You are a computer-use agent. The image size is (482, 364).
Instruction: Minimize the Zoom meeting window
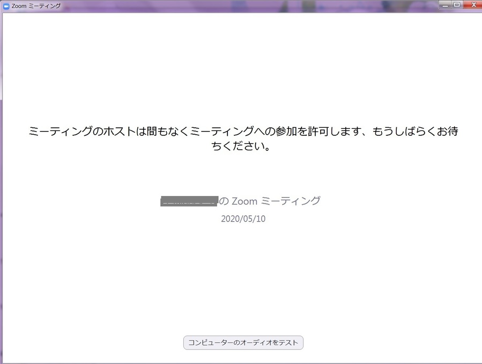point(446,5)
